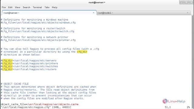The height and width of the screenshot is (109, 194).
Task: Click the switch.cfg cfg_file line
Action: point(37,31)
